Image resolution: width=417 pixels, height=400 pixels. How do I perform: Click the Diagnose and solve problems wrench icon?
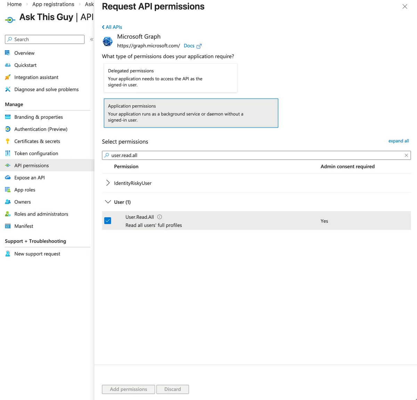[8, 89]
